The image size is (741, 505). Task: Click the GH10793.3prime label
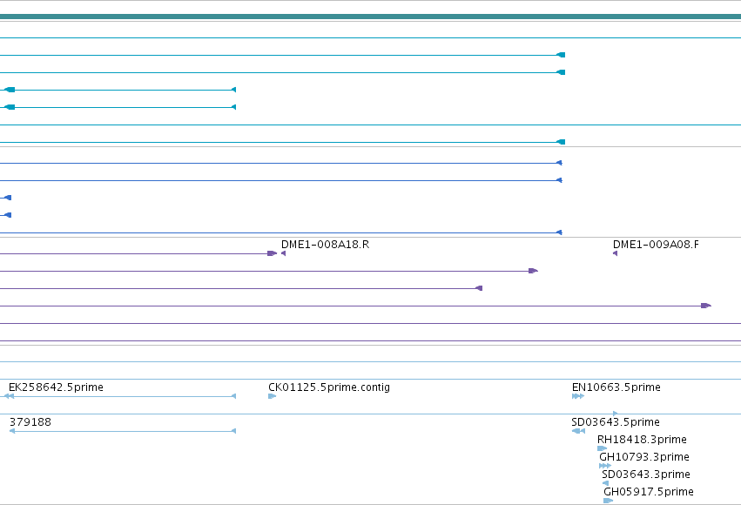pyautogui.click(x=644, y=457)
